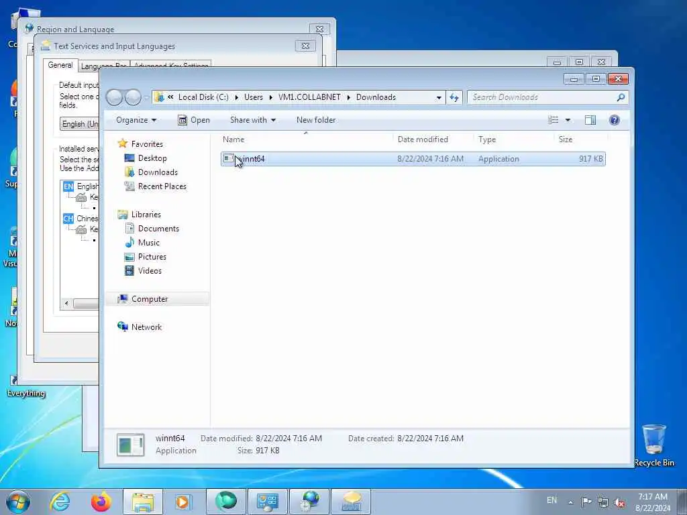Select EN English in installed services list

[x=81, y=186]
